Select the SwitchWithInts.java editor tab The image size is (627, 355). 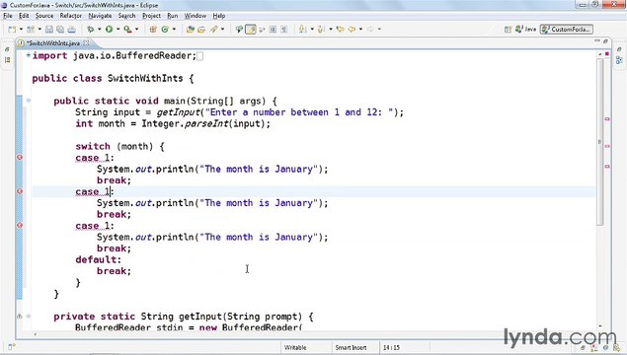(53, 43)
